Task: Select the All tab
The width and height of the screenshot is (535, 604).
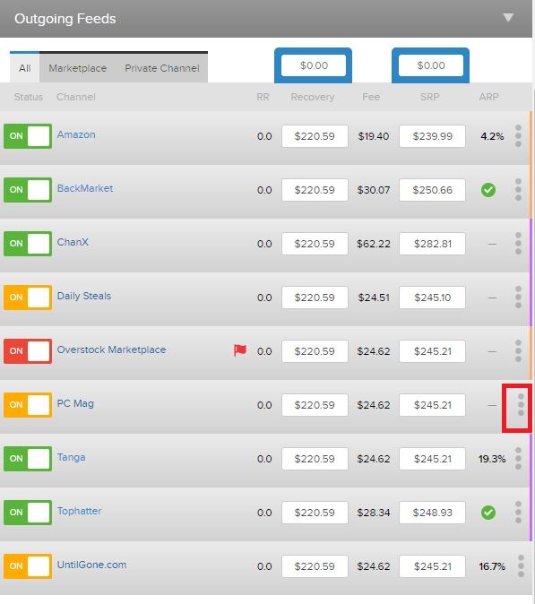Action: coord(25,68)
